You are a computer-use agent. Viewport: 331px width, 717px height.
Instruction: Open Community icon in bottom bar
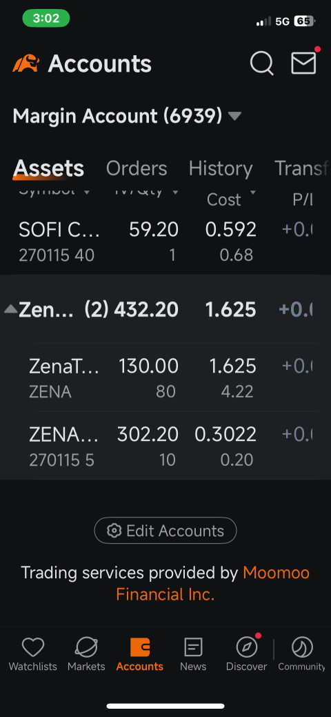302,648
